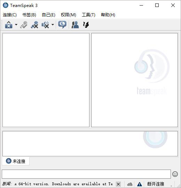Open the Contacts icon in toolbar
Screen dimensions: 181x188
pos(75,25)
